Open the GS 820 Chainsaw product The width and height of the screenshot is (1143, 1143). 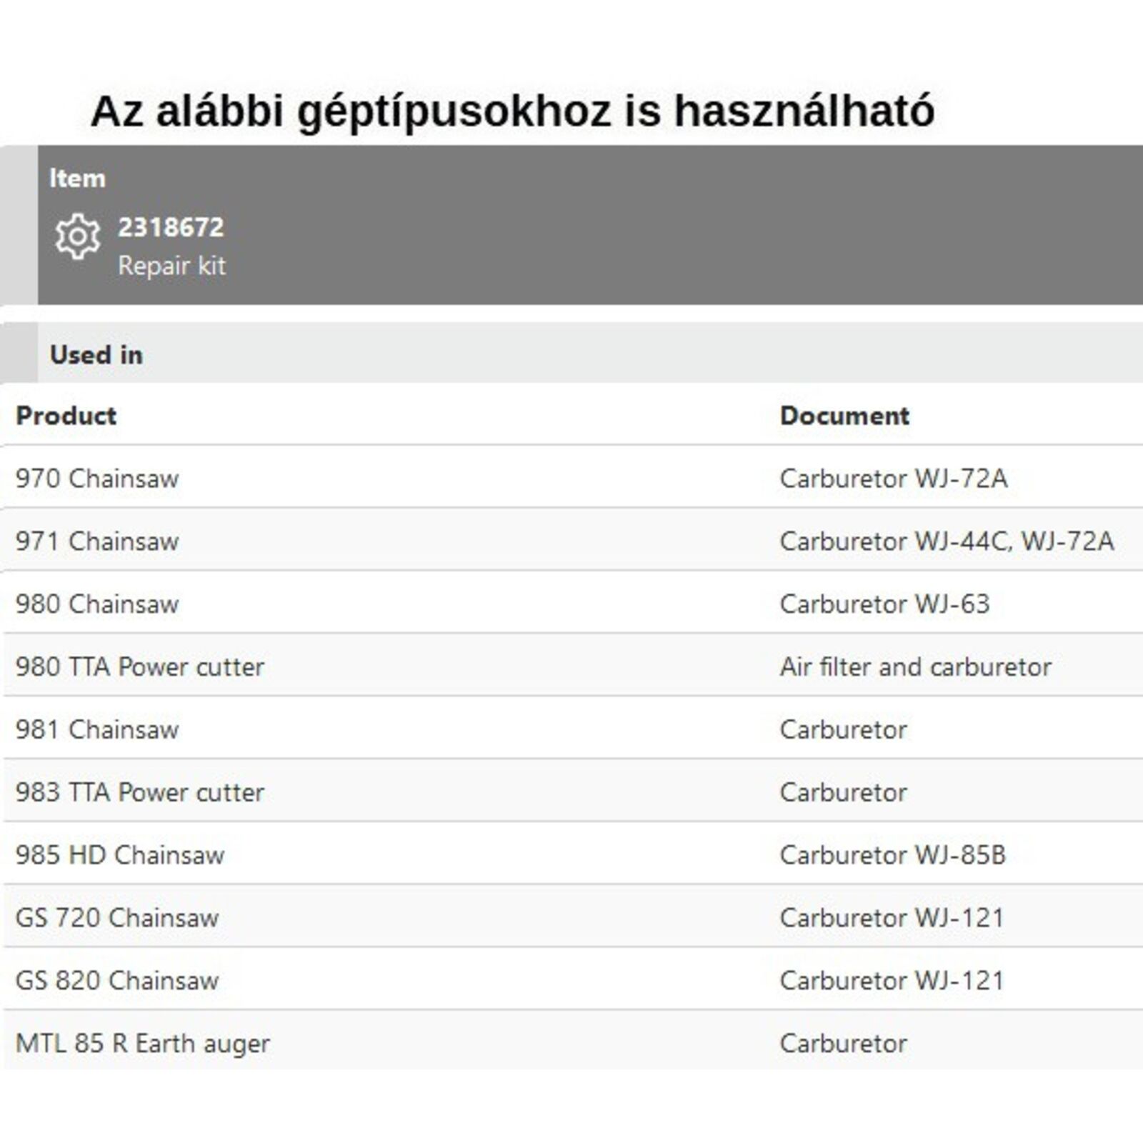(x=117, y=981)
